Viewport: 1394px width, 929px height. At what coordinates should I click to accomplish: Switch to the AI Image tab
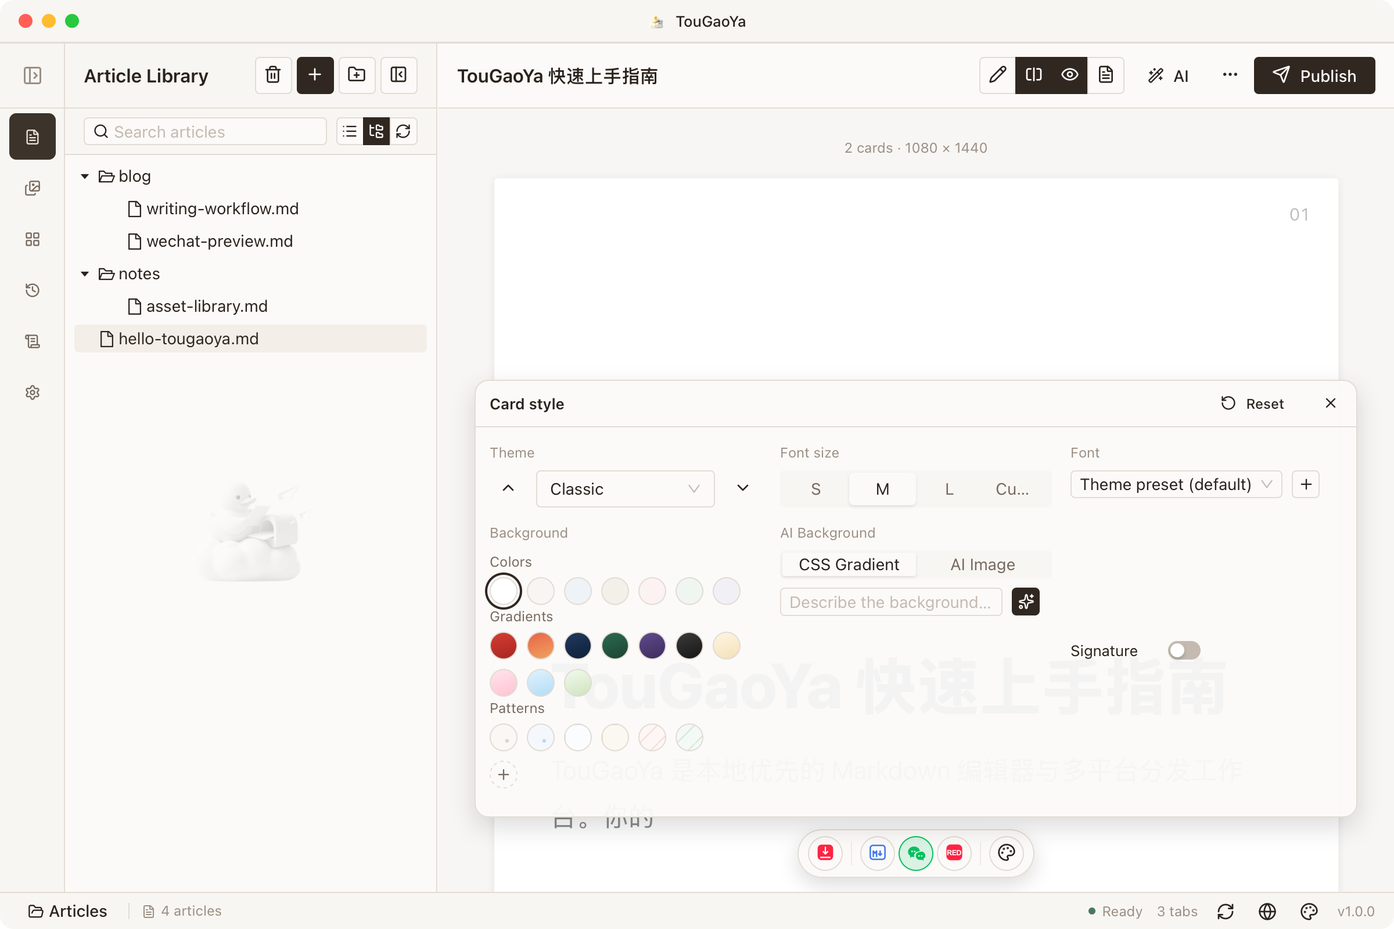click(983, 564)
